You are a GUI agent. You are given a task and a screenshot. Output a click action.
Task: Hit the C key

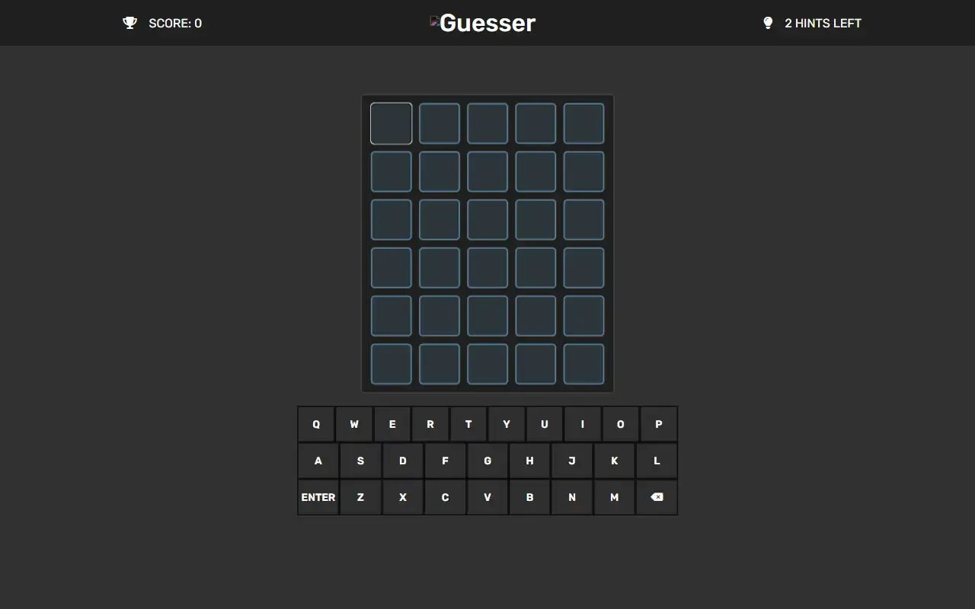click(445, 497)
